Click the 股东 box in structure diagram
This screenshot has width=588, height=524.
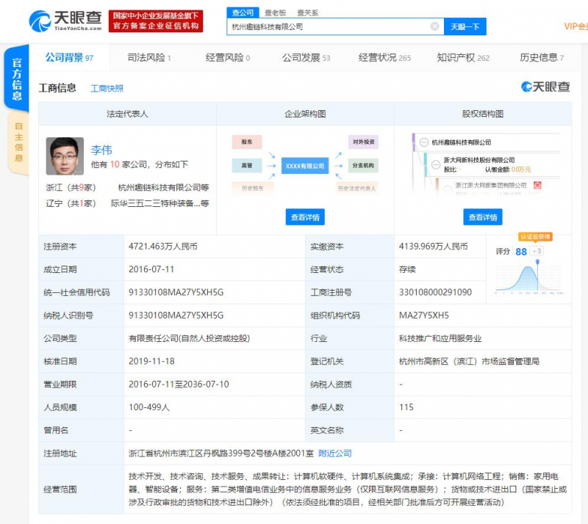(x=247, y=142)
